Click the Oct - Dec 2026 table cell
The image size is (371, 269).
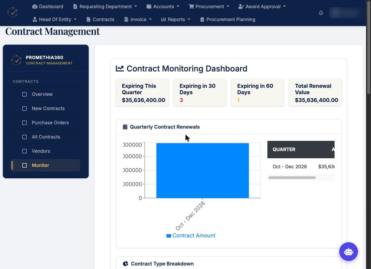[289, 167]
